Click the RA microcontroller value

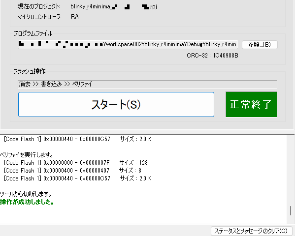75,17
